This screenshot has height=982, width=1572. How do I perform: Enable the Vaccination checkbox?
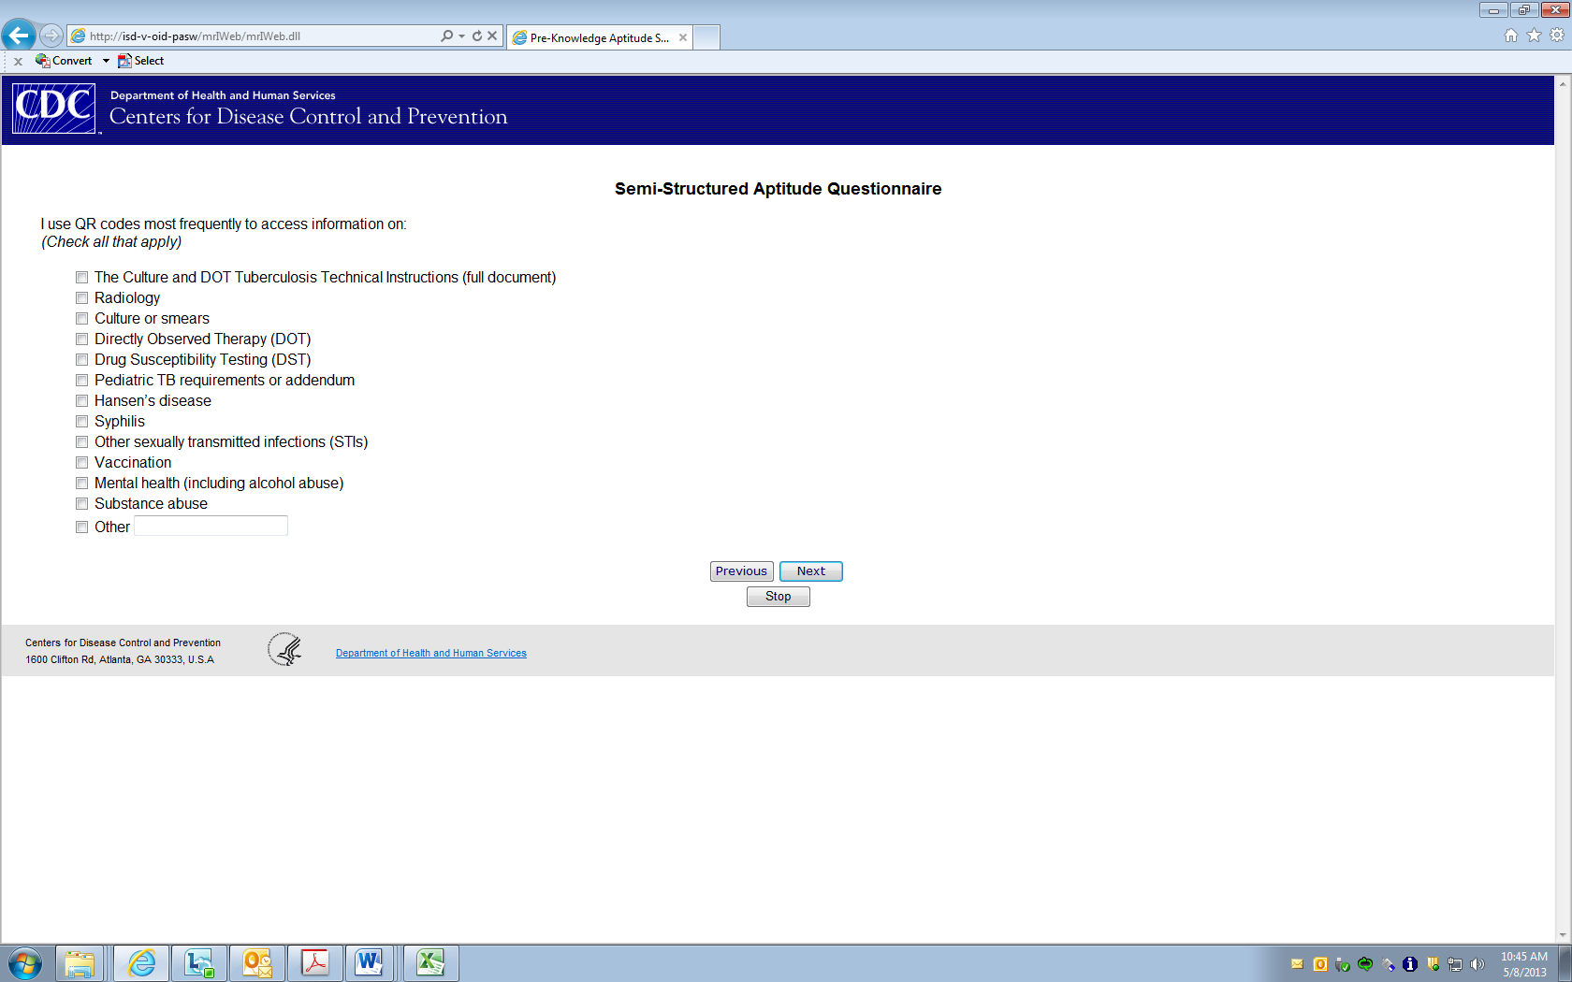82,463
